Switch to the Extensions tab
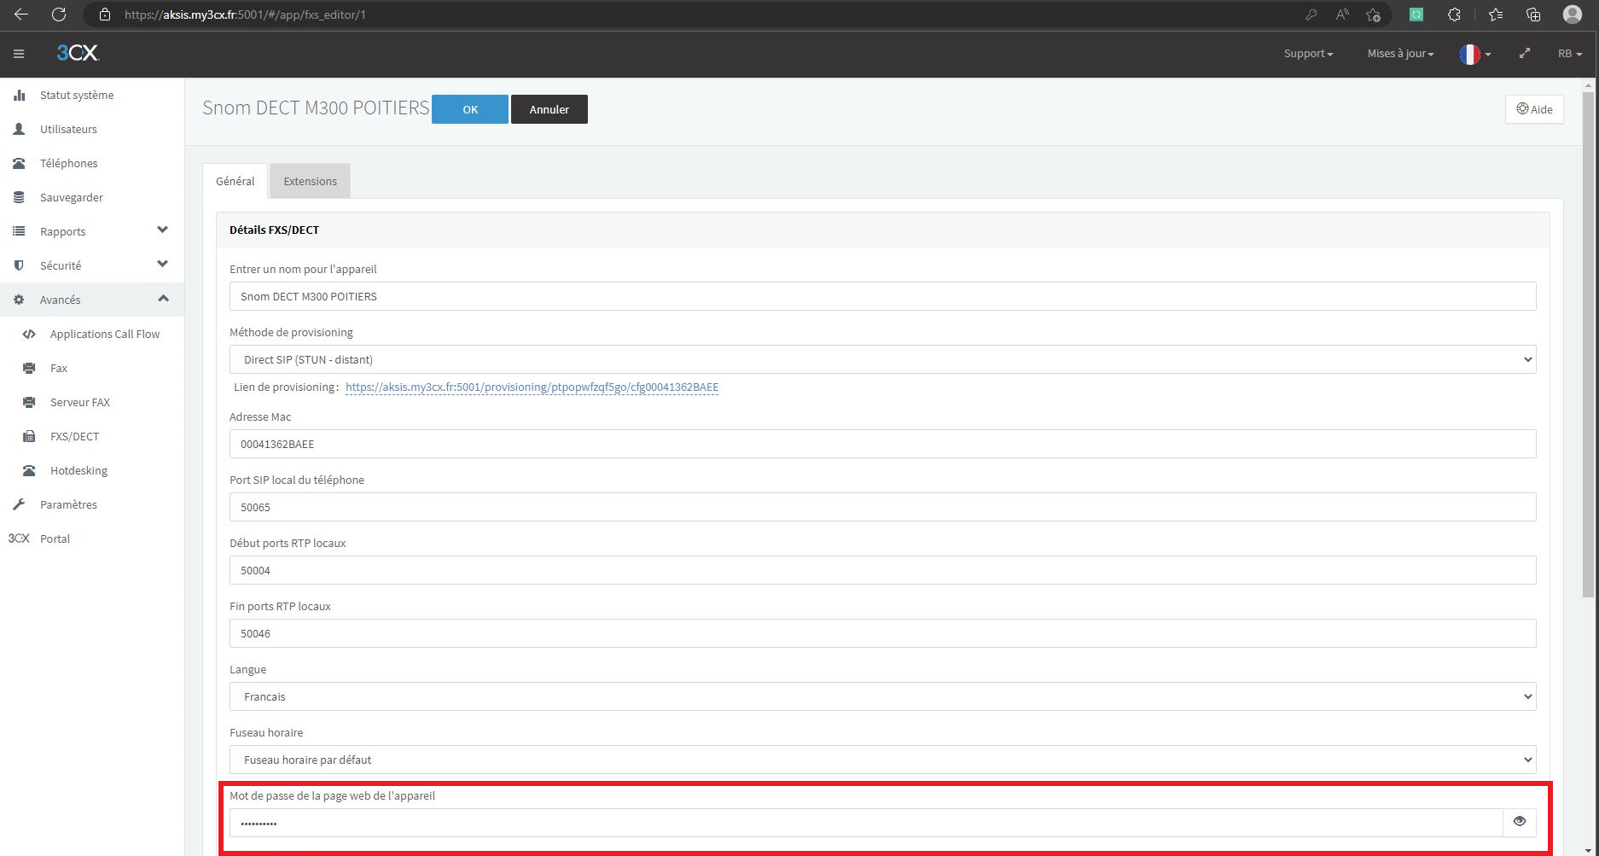This screenshot has height=856, width=1599. 310,181
